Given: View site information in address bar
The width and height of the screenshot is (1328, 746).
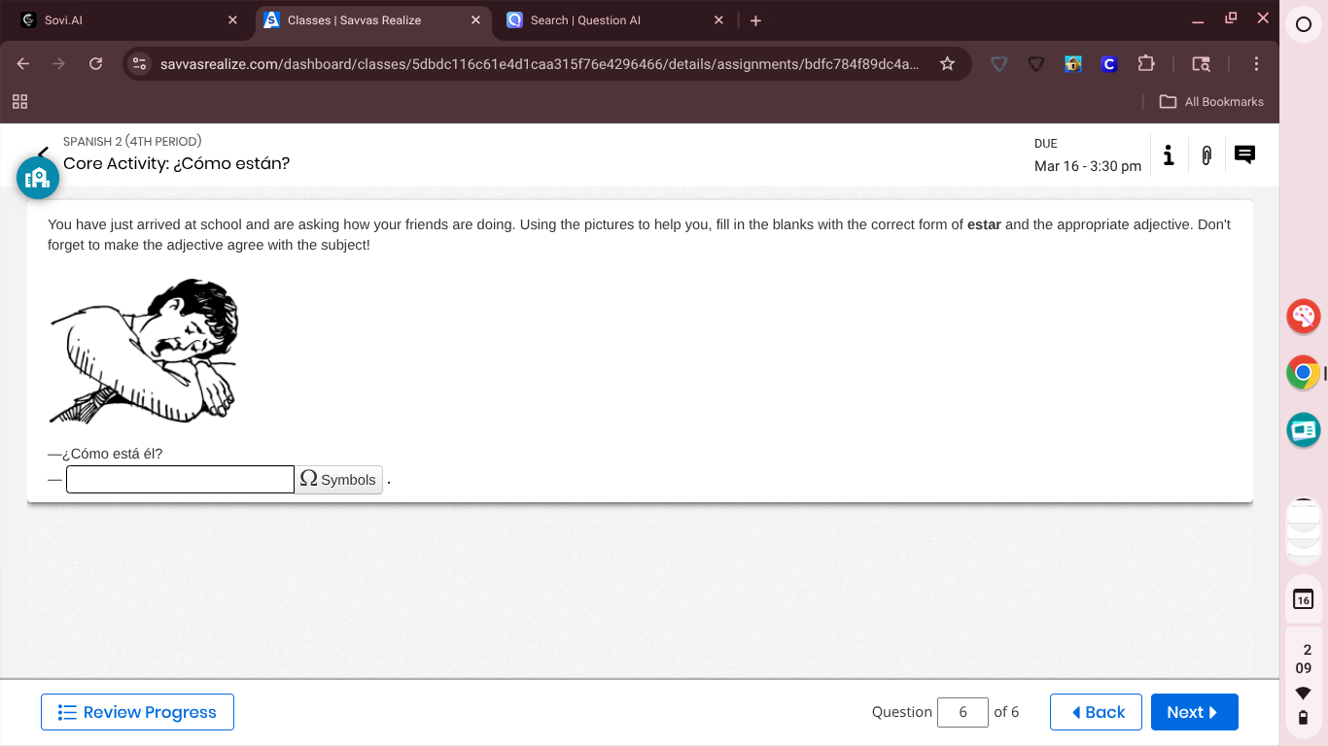Looking at the screenshot, I should point(139,63).
